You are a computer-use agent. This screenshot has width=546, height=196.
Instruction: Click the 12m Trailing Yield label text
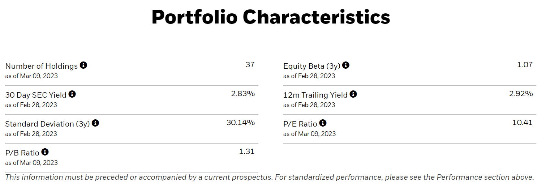(x=315, y=95)
